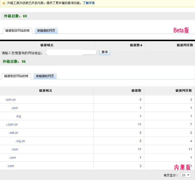The image size is (195, 180).
Task: Open the .com.cn domain with 11 links
Action: click(12, 125)
